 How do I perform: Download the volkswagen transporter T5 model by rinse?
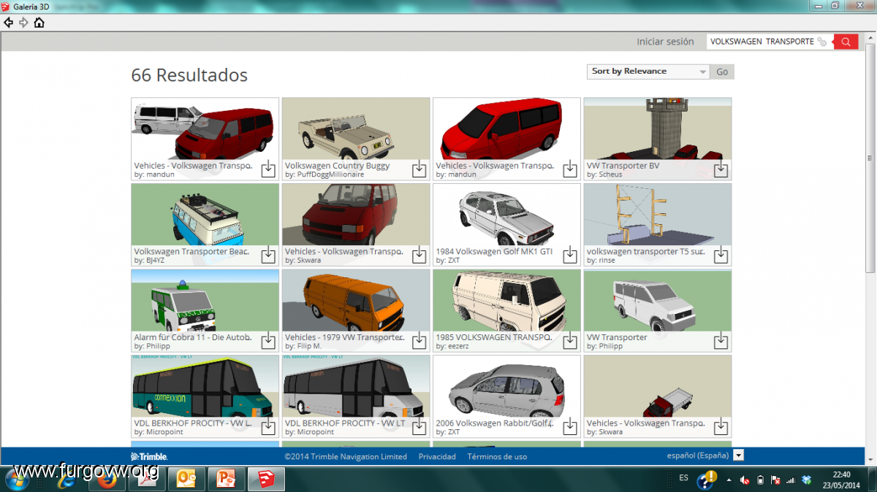[x=721, y=255]
